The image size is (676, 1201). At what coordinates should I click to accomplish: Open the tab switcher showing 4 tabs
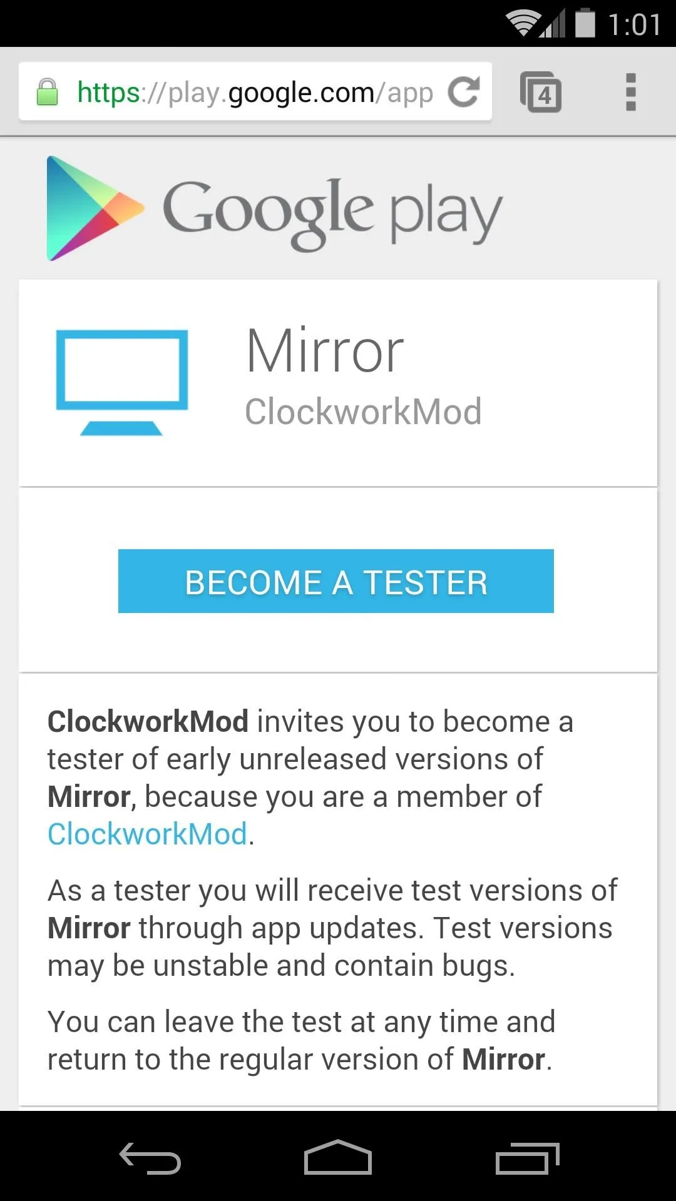[x=541, y=92]
